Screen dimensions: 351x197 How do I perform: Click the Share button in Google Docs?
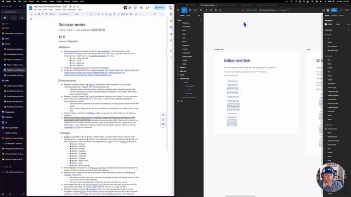click(x=160, y=8)
